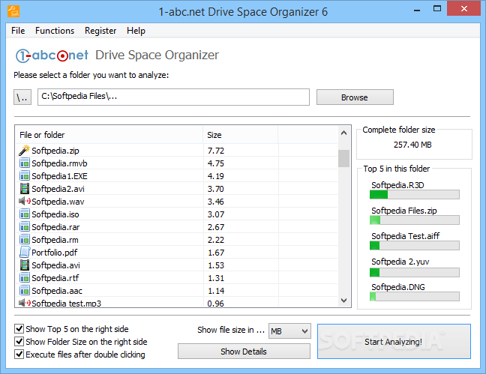486x374 pixels.
Task: Select the Softpedia.iso file name
Action: tap(55, 214)
